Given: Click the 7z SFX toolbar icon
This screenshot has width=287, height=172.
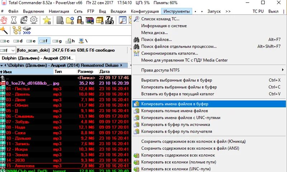Looking at the screenshot, I should pos(110,20).
